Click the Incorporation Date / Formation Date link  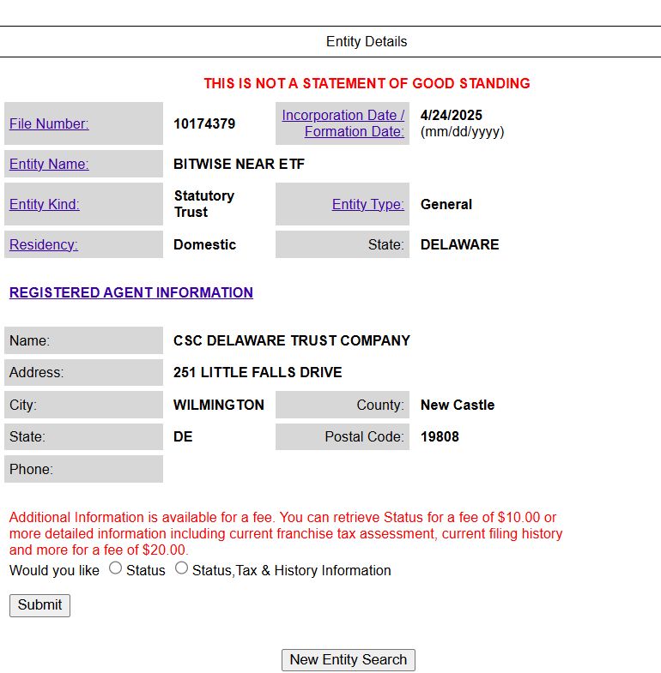coord(343,123)
